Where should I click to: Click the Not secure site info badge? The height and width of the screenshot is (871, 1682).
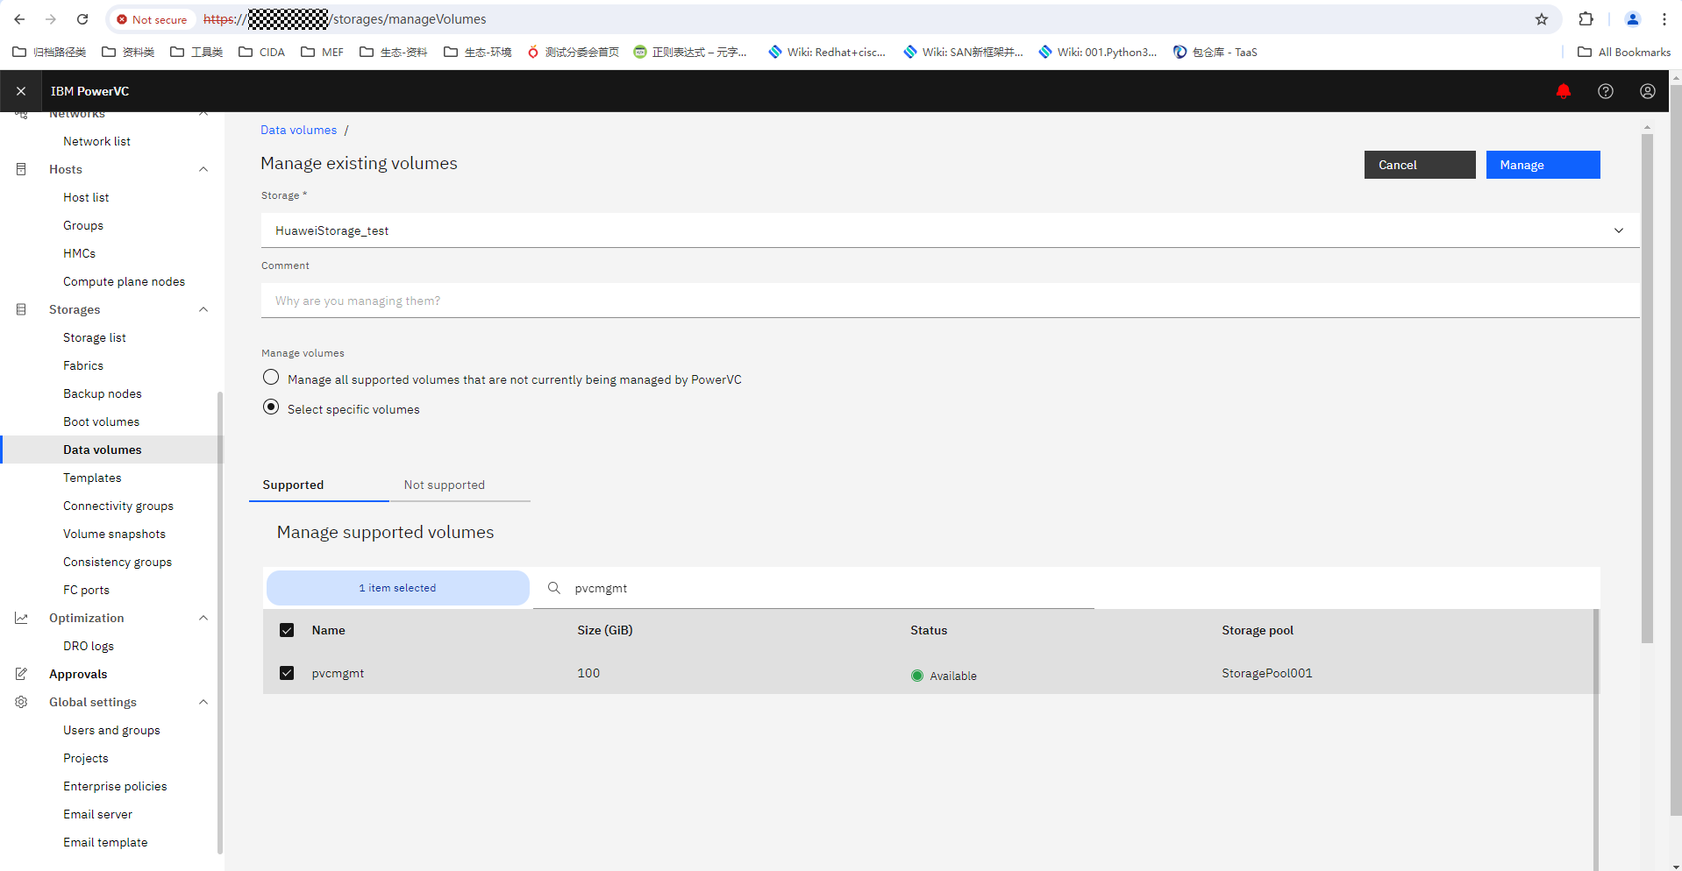[x=152, y=19]
